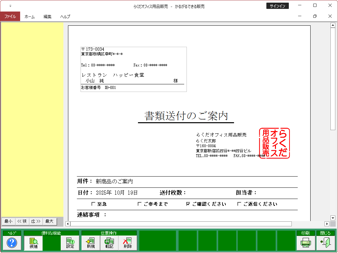Delete the slip with 削除 icon

[x=127, y=243]
